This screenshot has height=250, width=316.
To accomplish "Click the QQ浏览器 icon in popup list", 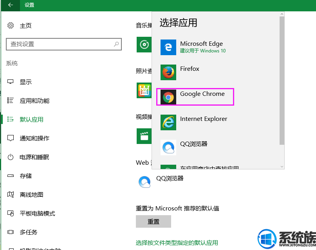I will (x=168, y=147).
